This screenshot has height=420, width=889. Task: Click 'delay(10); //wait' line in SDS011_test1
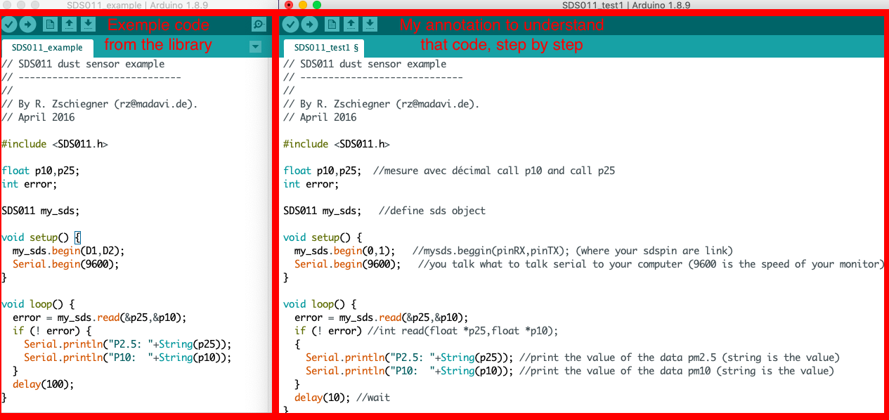click(342, 398)
